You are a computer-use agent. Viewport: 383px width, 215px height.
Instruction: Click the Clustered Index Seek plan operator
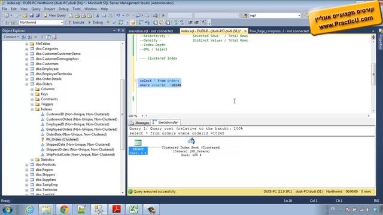coord(191,147)
